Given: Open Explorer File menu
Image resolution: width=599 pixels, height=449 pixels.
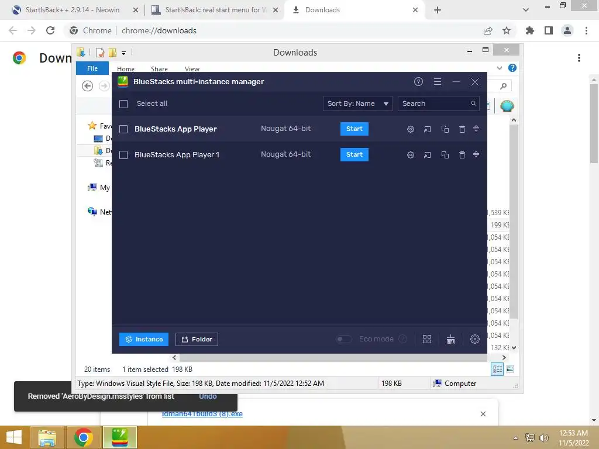Looking at the screenshot, I should tap(92, 68).
